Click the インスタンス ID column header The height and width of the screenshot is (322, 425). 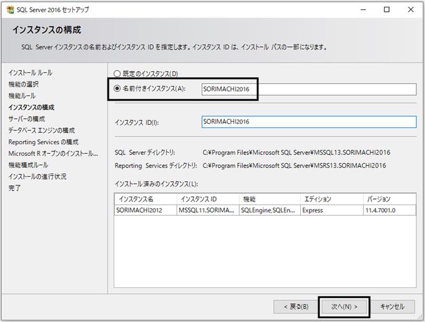tap(208, 199)
